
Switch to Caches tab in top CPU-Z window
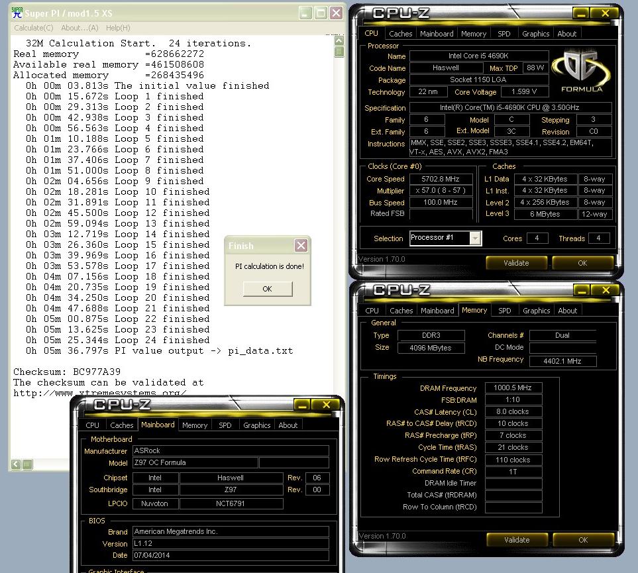point(400,34)
